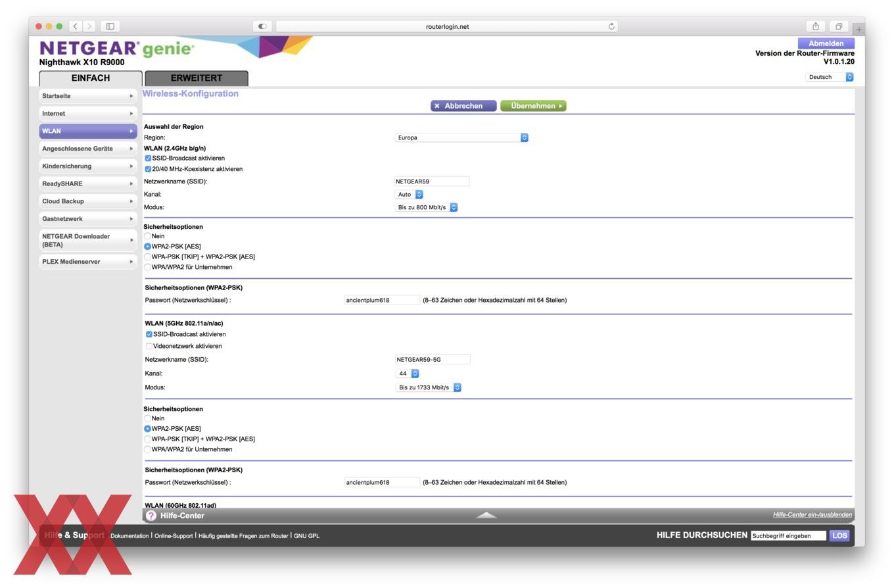Open the ReadySHARE menu item

click(88, 184)
